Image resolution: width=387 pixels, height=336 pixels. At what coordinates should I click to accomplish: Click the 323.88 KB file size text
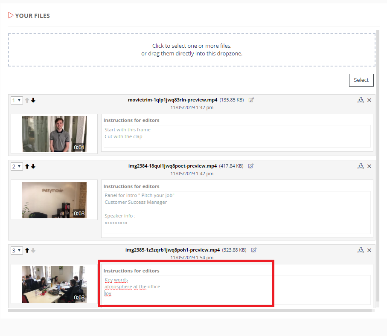tap(234, 250)
